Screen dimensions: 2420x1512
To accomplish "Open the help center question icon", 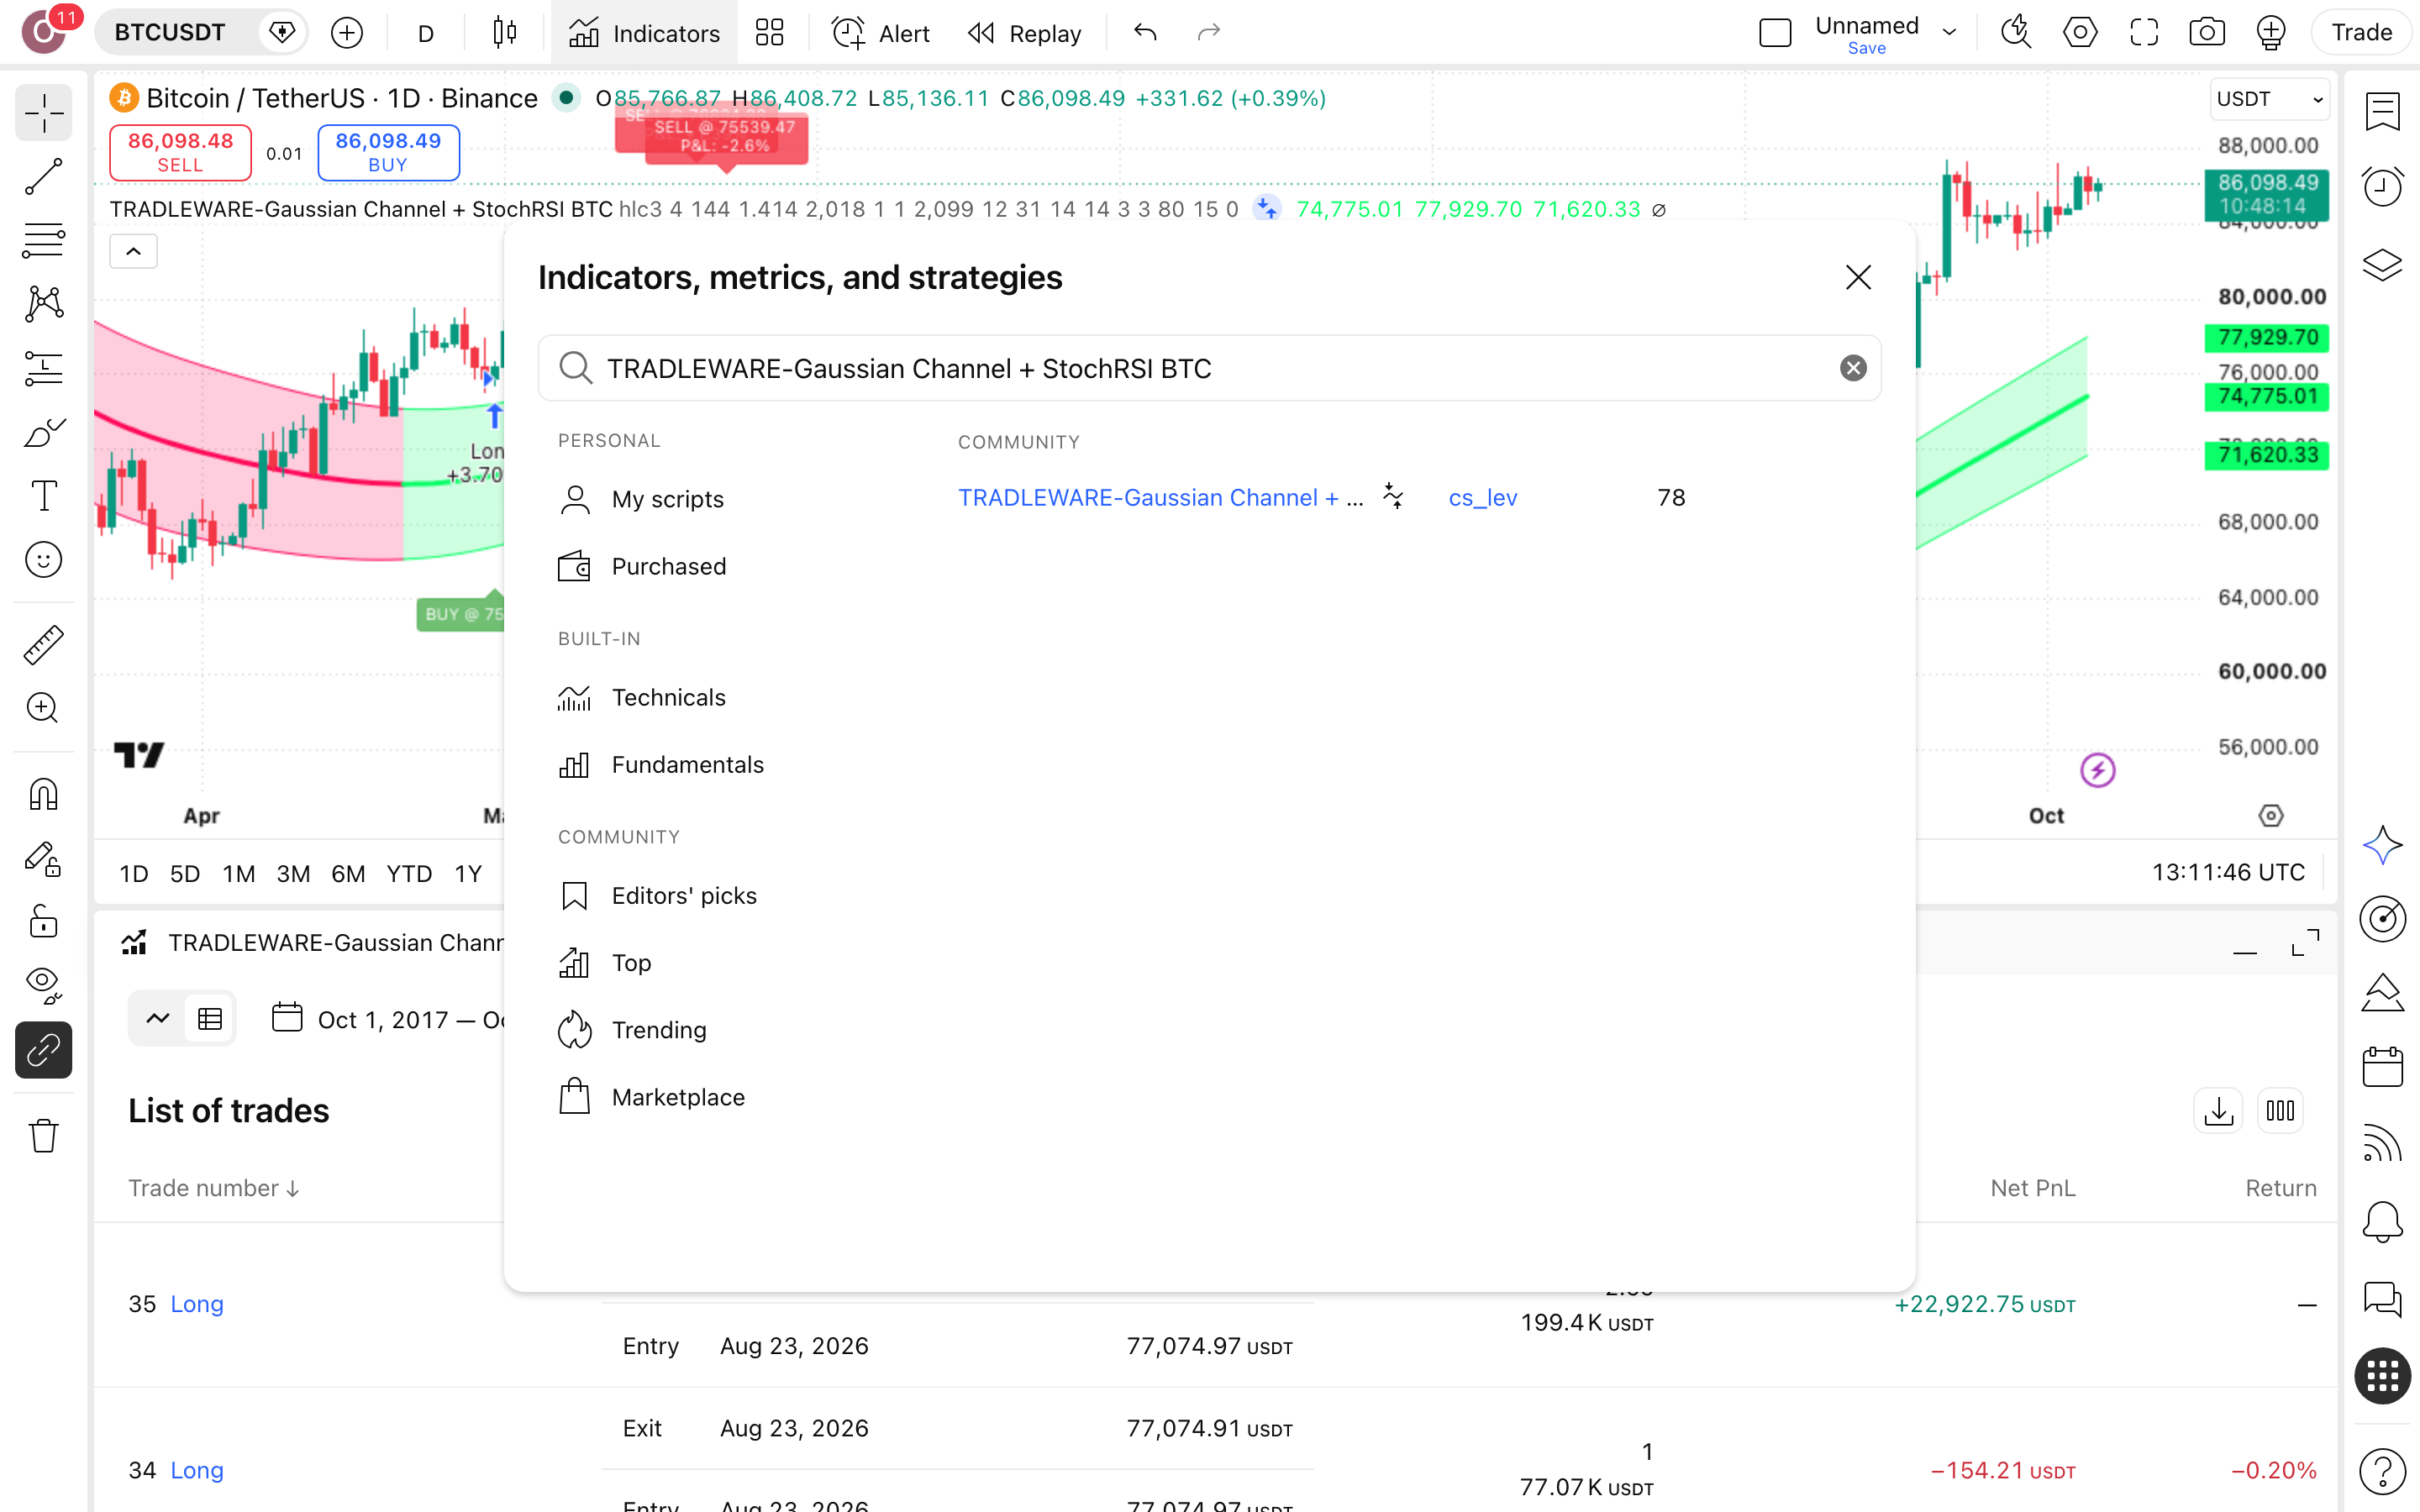I will [x=2382, y=1471].
